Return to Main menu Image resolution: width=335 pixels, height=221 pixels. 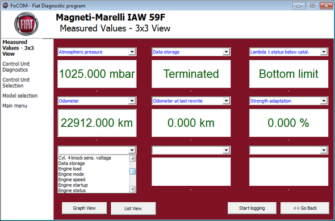[15, 106]
